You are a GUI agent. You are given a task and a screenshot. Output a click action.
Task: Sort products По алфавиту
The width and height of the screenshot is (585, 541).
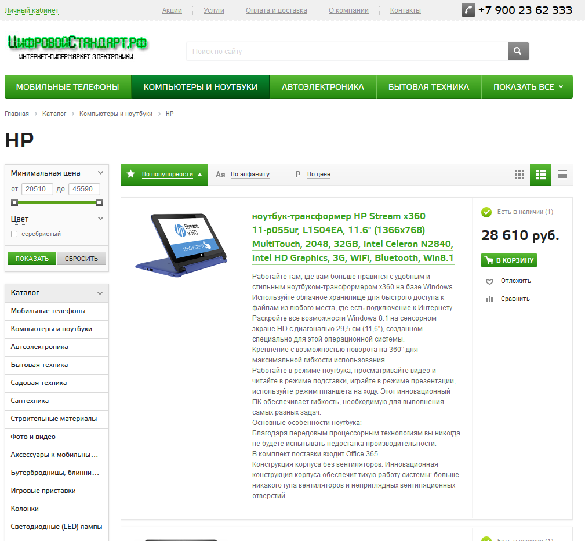(250, 174)
